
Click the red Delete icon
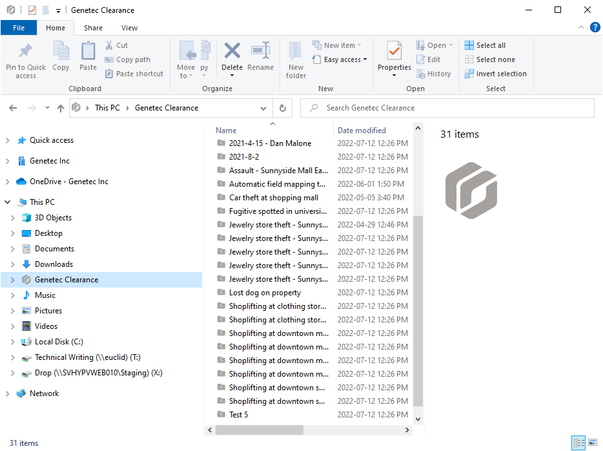click(232, 51)
